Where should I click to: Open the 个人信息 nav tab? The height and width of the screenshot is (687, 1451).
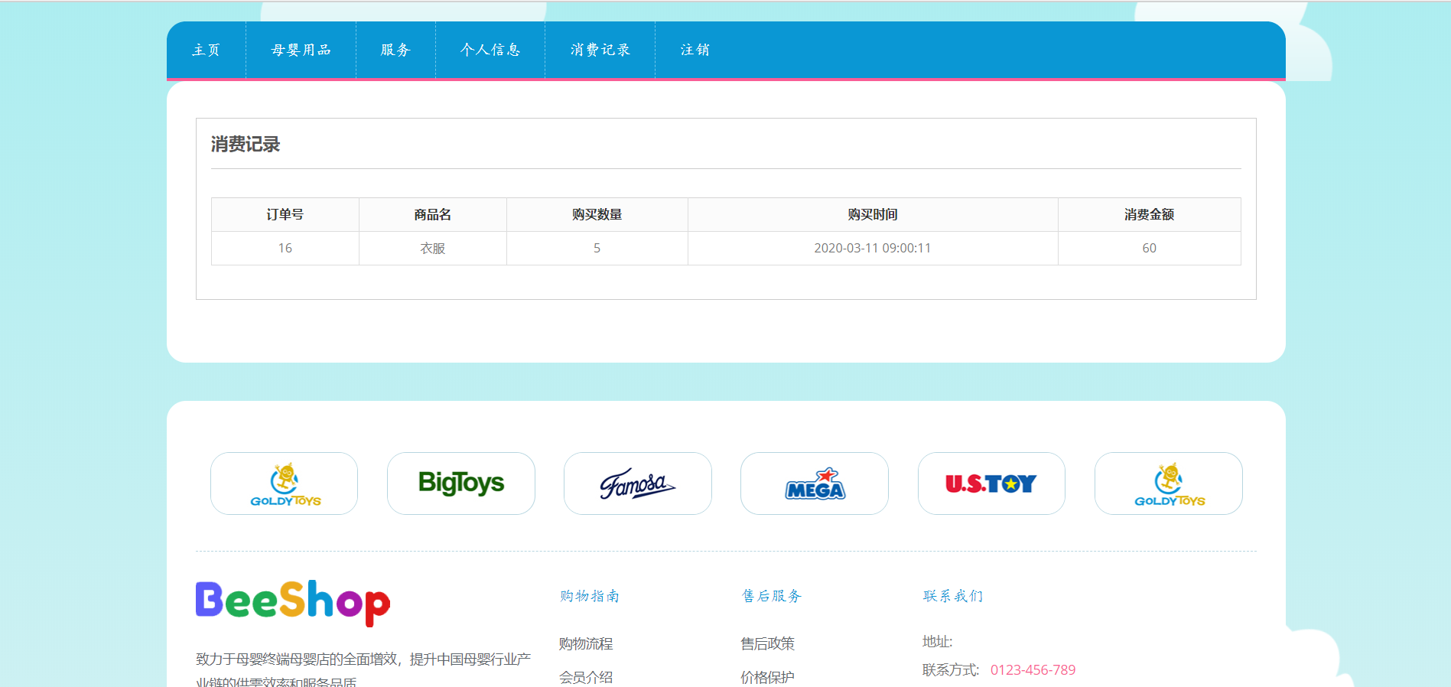[490, 50]
